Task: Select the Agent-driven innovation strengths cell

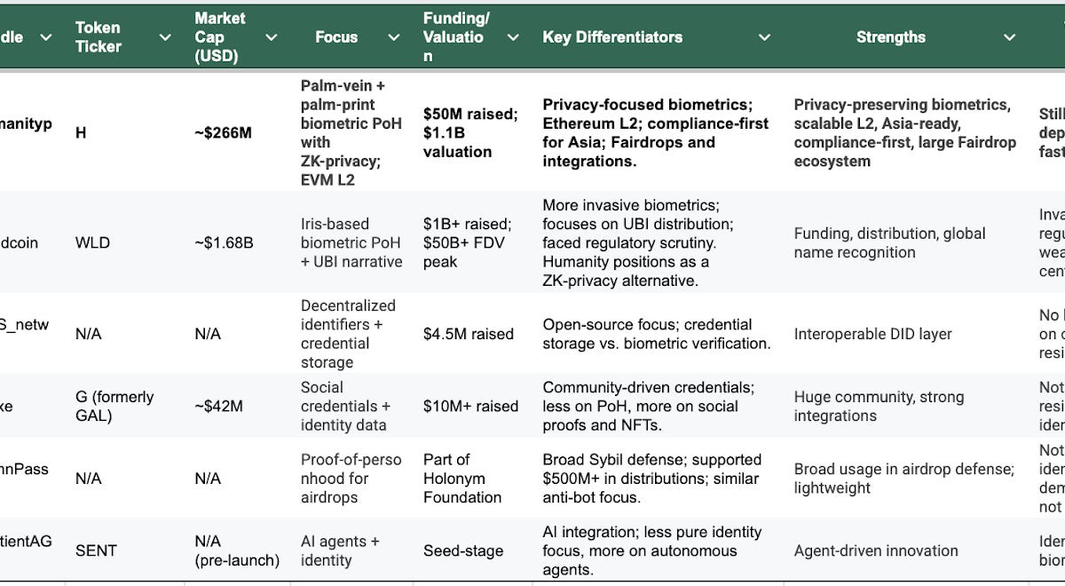Action: pos(876,550)
